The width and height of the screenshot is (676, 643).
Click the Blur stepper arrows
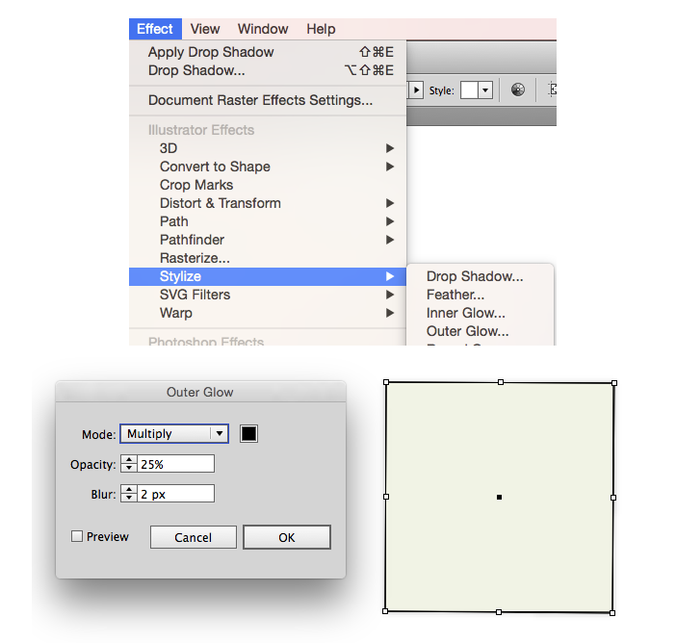[x=129, y=494]
